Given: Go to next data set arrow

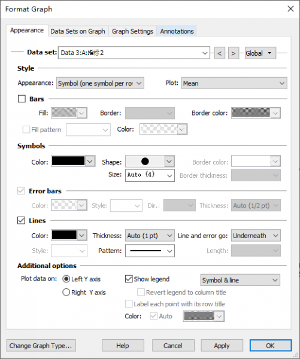Looking at the screenshot, I should click(234, 53).
